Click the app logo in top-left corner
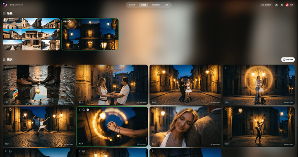The width and height of the screenshot is (298, 157). click(5, 5)
